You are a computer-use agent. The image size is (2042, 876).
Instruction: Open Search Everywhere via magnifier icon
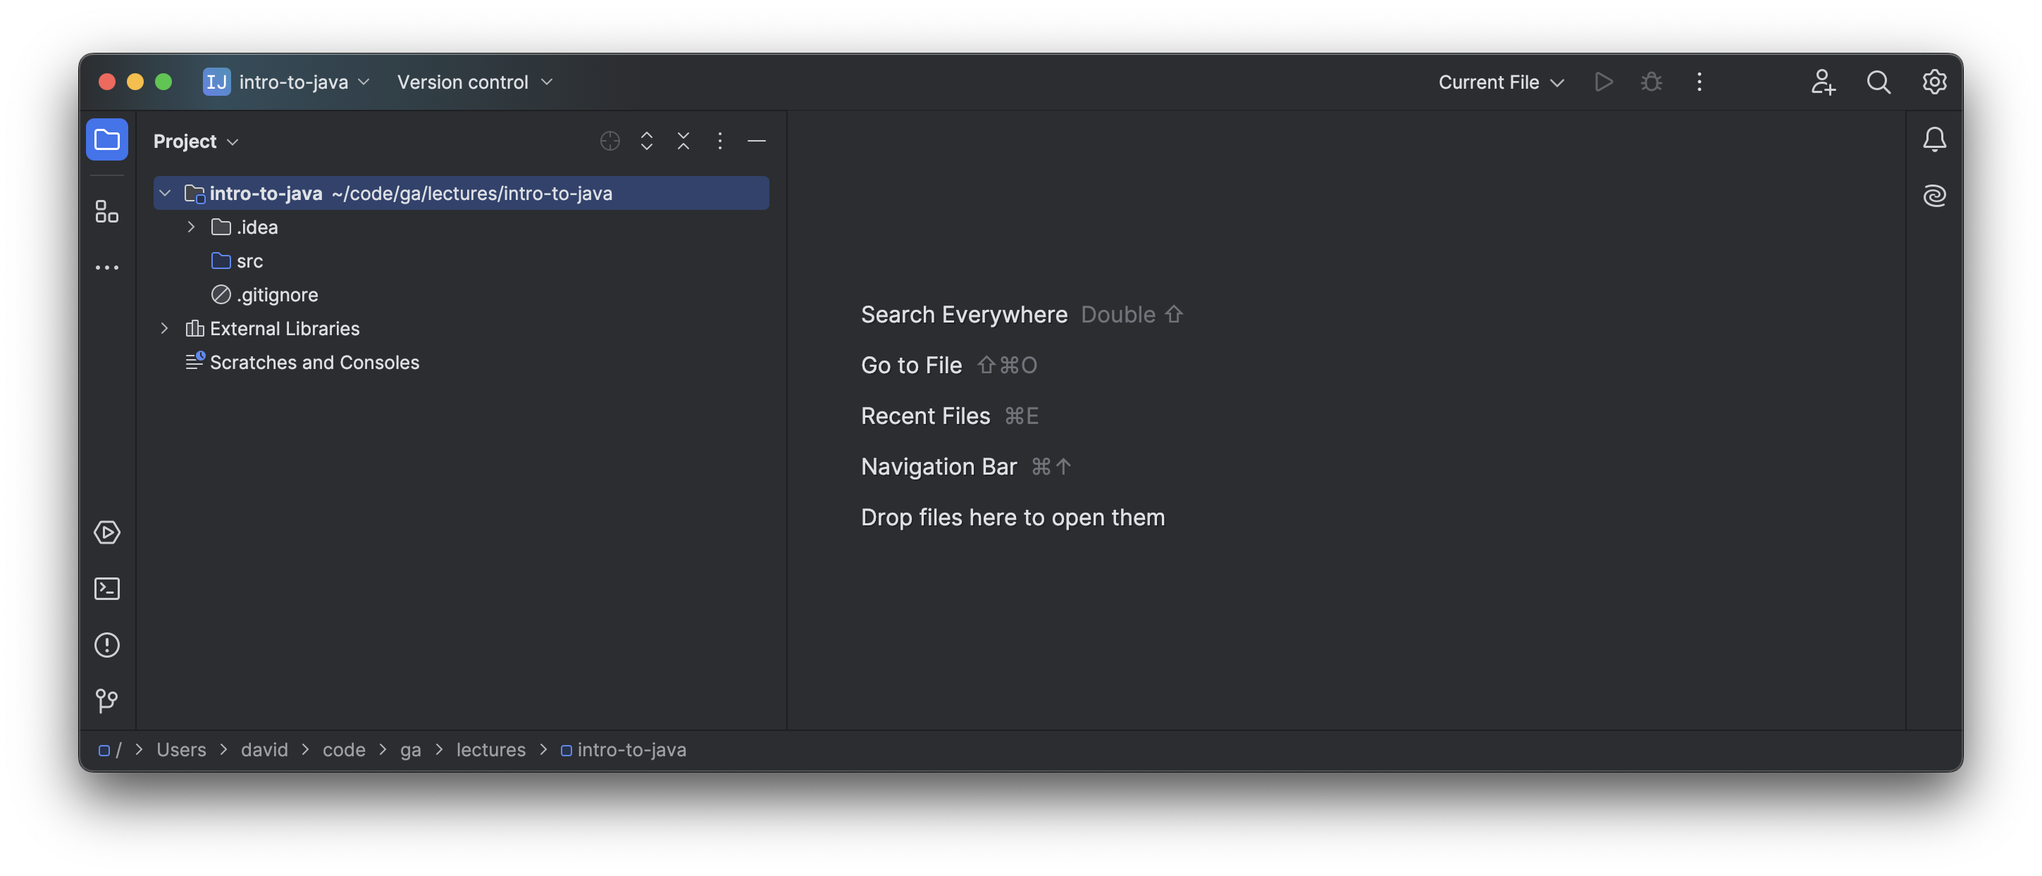pos(1878,82)
